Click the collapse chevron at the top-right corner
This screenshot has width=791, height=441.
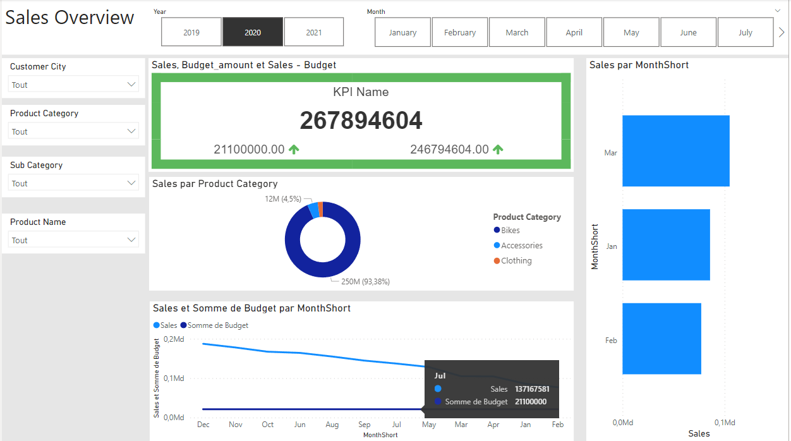(x=777, y=11)
